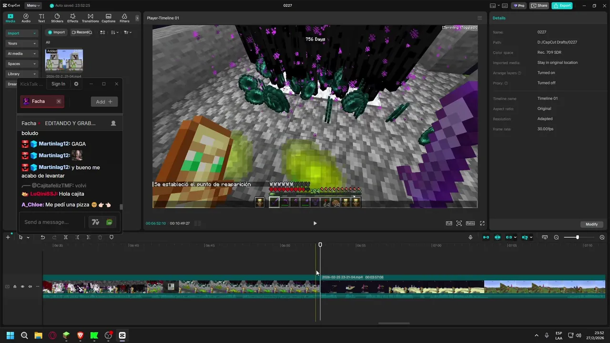Image resolution: width=610 pixels, height=343 pixels.
Task: Click the teal Import media button
Action: (x=56, y=32)
